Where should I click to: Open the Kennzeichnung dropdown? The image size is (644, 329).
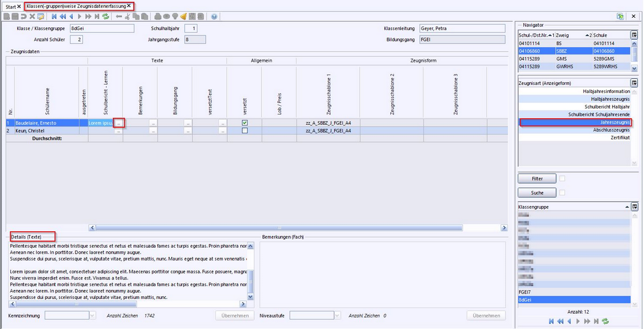(93, 316)
